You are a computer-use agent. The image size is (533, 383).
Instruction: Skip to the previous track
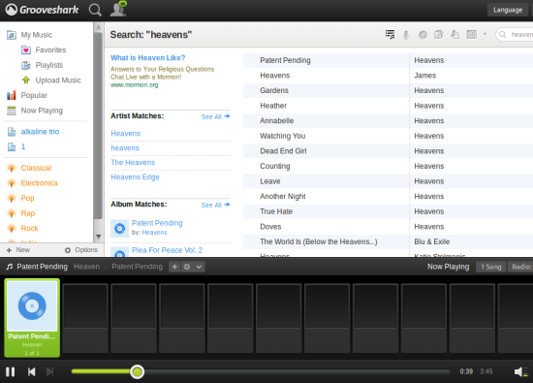[x=31, y=371]
